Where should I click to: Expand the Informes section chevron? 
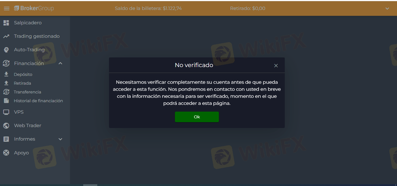[60, 139]
